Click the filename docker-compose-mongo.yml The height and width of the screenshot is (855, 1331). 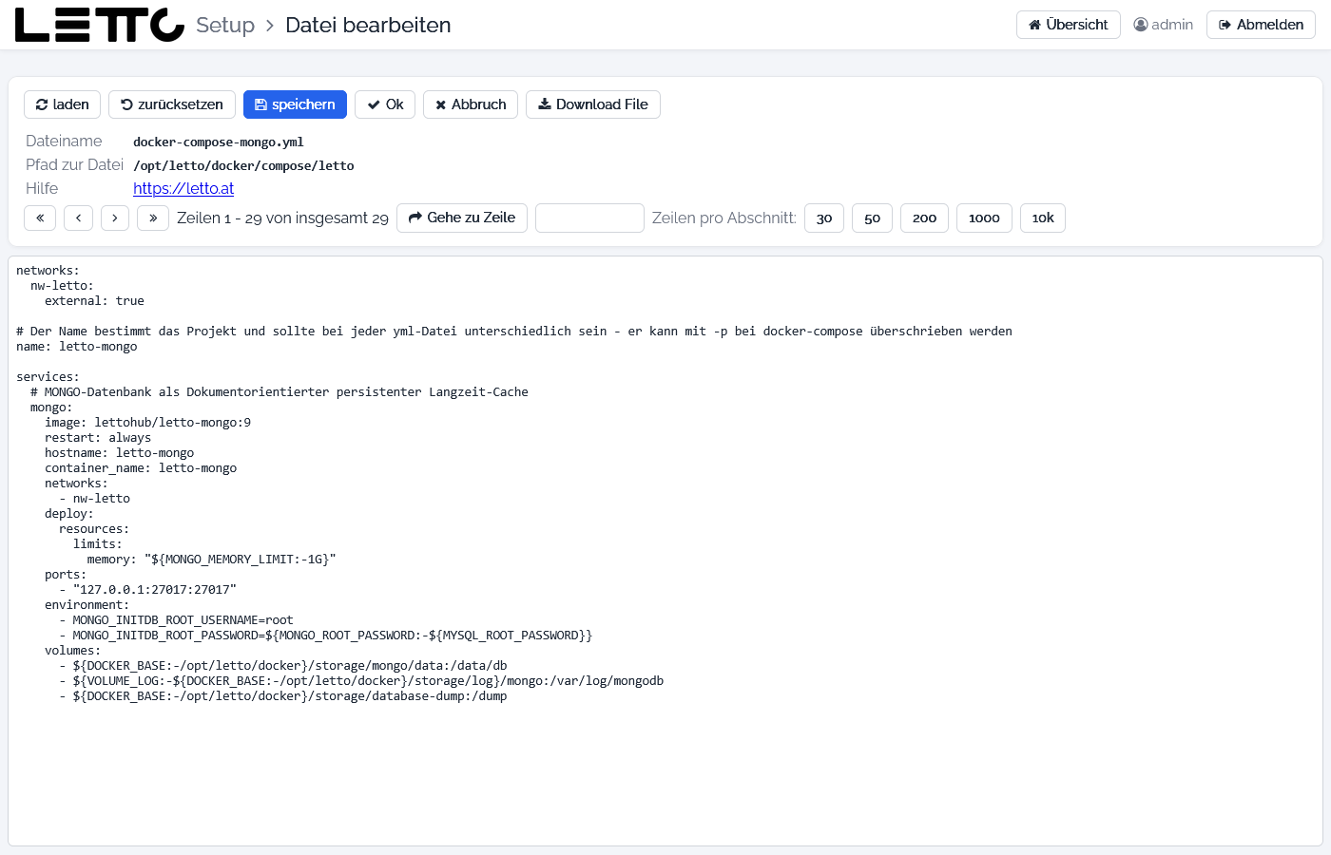(x=219, y=142)
